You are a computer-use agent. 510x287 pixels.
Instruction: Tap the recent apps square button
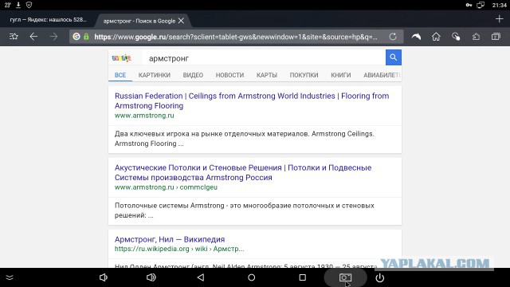(303, 277)
